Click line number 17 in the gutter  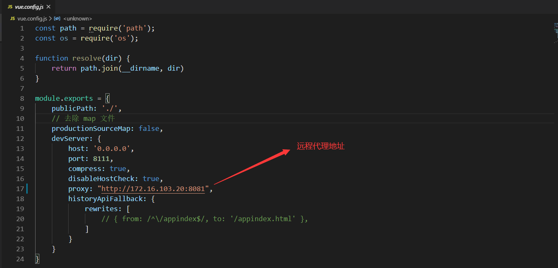(20, 189)
